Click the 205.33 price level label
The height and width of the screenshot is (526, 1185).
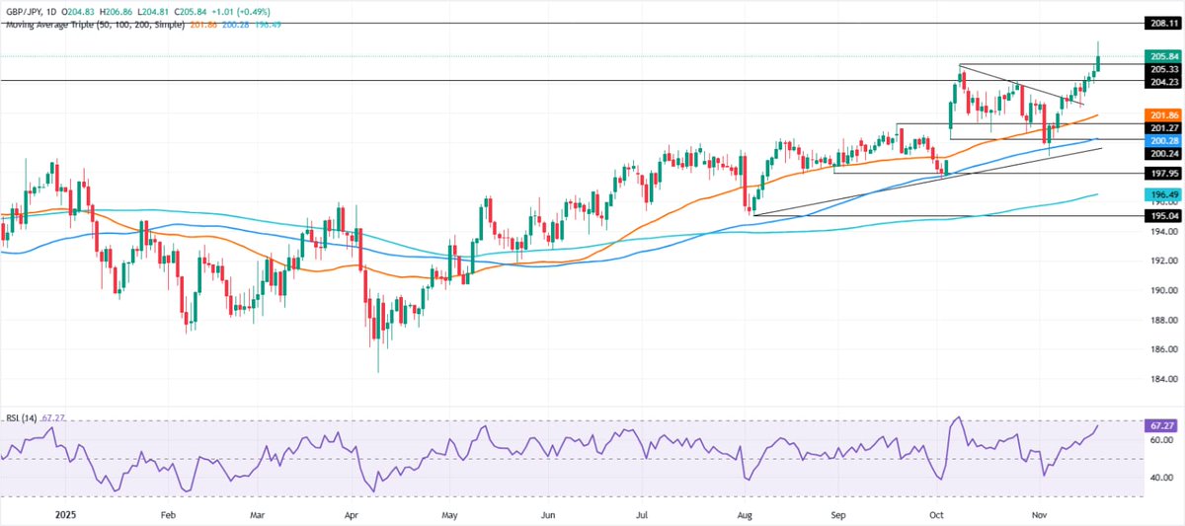[x=1164, y=69]
